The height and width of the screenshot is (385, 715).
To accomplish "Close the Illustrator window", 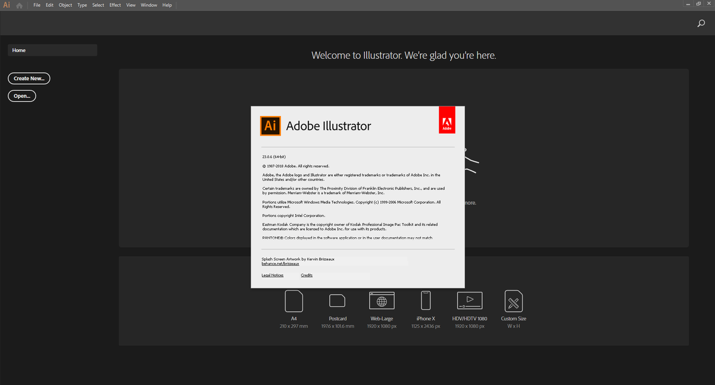I will (x=709, y=4).
